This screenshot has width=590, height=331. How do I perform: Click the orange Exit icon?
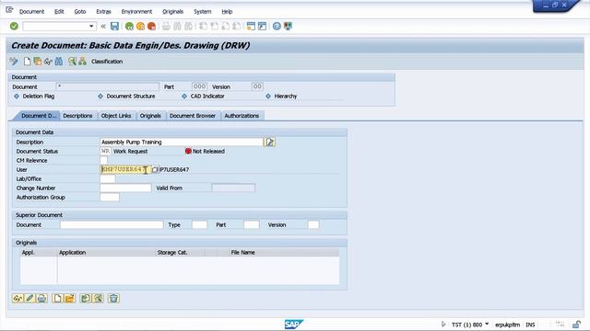coord(140,26)
